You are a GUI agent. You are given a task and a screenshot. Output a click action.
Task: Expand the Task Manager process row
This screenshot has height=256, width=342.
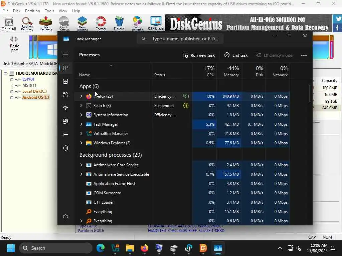(81, 124)
